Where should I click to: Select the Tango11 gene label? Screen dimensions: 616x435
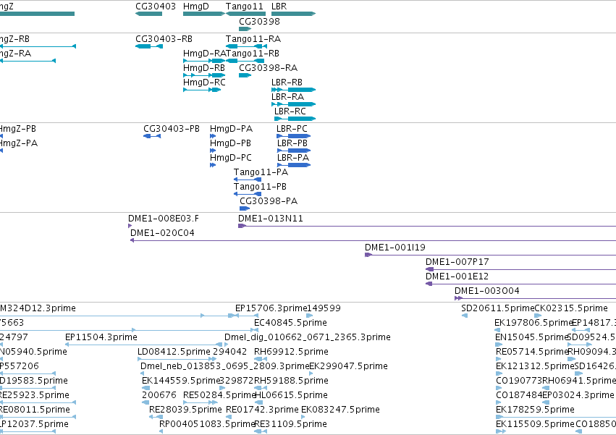pyautogui.click(x=245, y=7)
